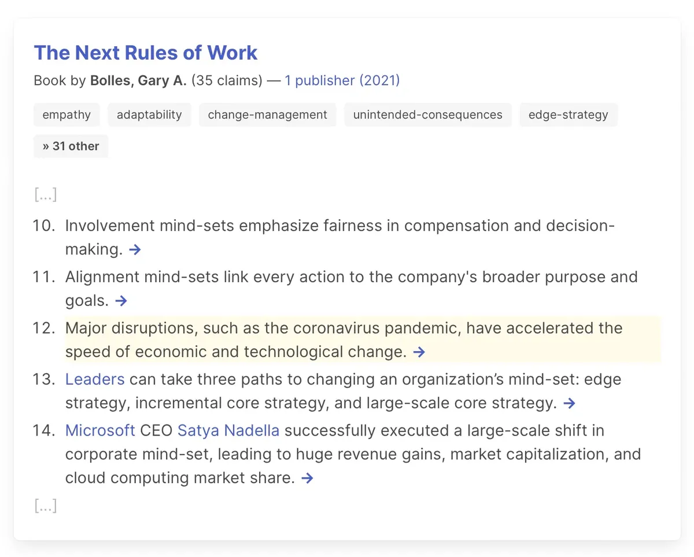Expand the » 31 other tags
This screenshot has height=557, width=694.
pos(71,146)
